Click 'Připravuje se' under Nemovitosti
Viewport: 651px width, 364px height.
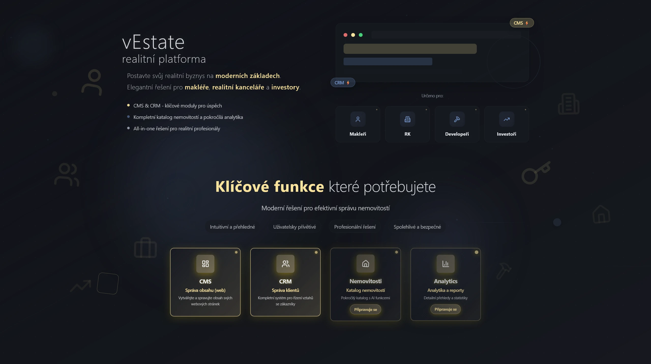click(365, 309)
